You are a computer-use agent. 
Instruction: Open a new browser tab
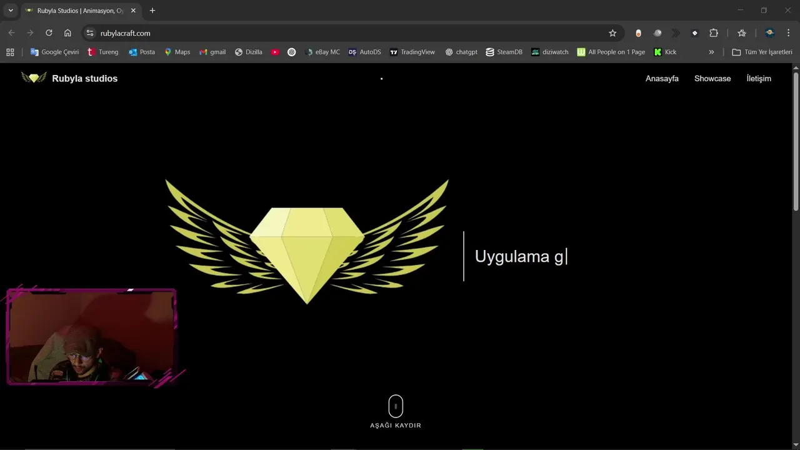click(x=152, y=11)
